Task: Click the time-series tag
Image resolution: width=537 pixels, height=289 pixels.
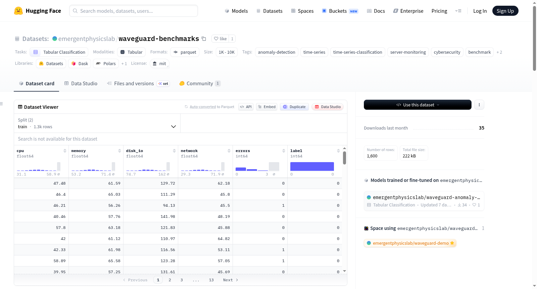Action: click(x=314, y=52)
